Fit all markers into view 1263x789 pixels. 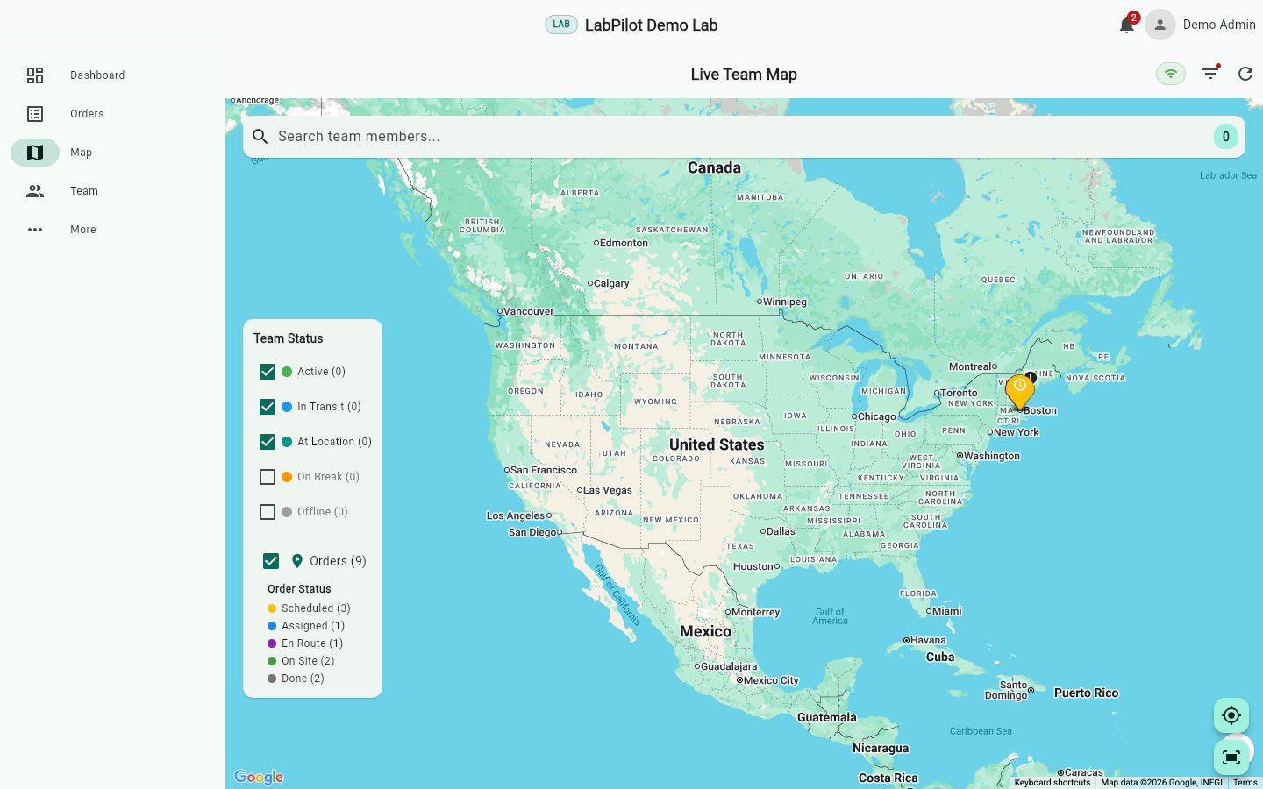[1231, 757]
